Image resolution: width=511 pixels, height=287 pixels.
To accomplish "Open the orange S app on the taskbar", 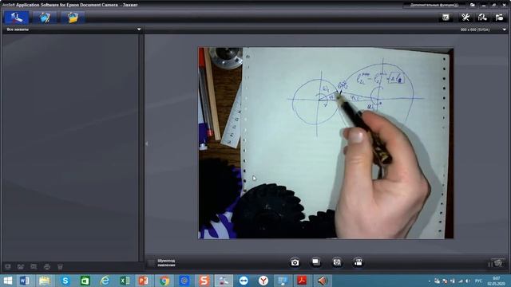I will (x=204, y=281).
